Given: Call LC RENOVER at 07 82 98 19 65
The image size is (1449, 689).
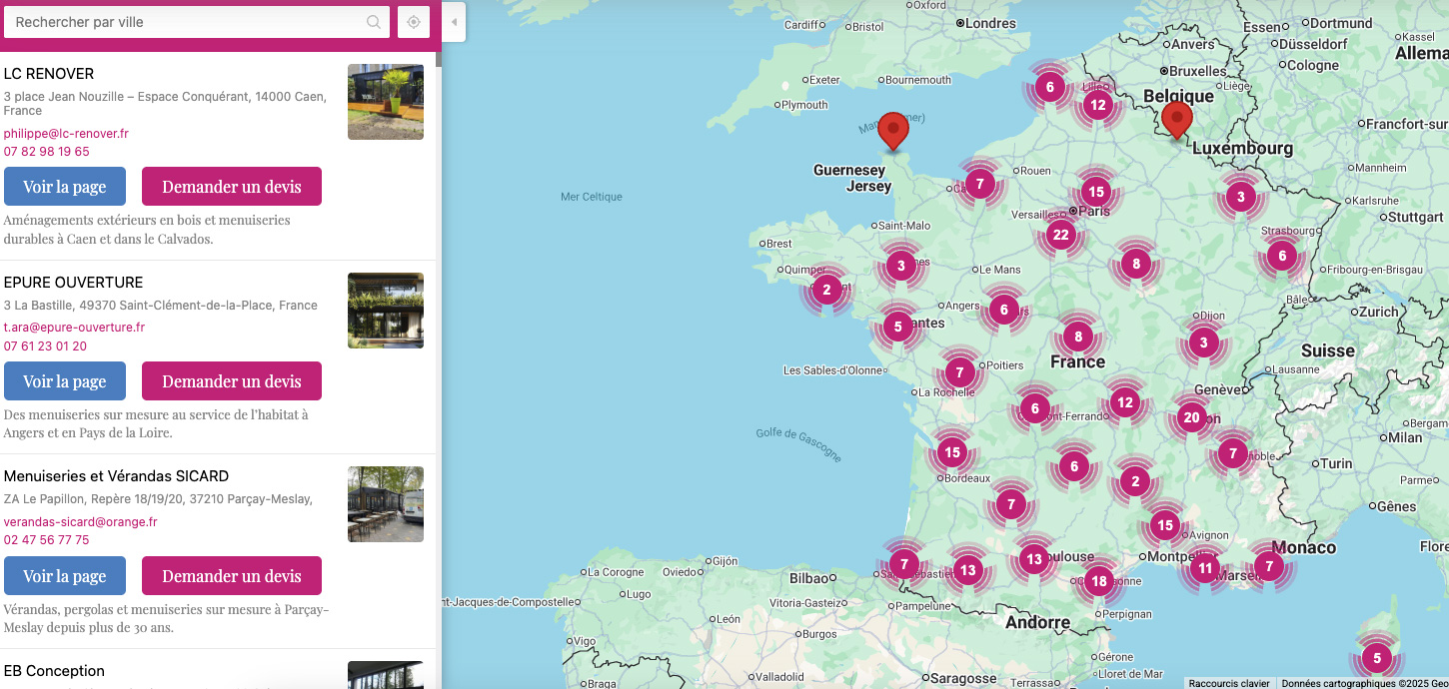Looking at the screenshot, I should pos(47,152).
